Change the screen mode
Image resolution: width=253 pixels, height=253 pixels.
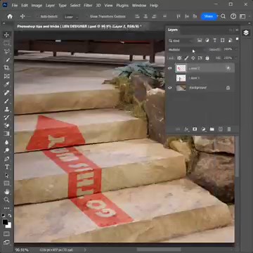[x=6, y=242]
